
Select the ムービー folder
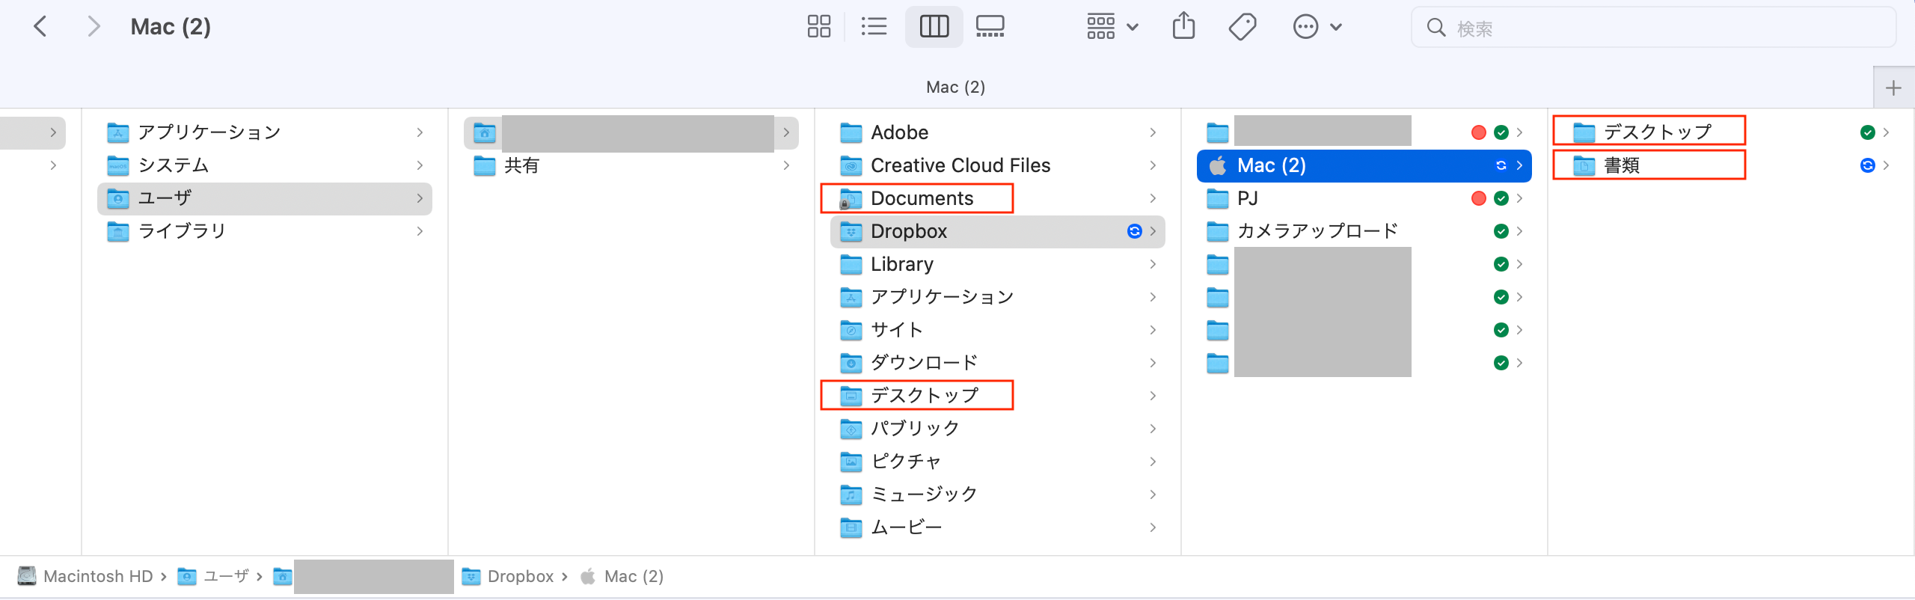click(998, 527)
